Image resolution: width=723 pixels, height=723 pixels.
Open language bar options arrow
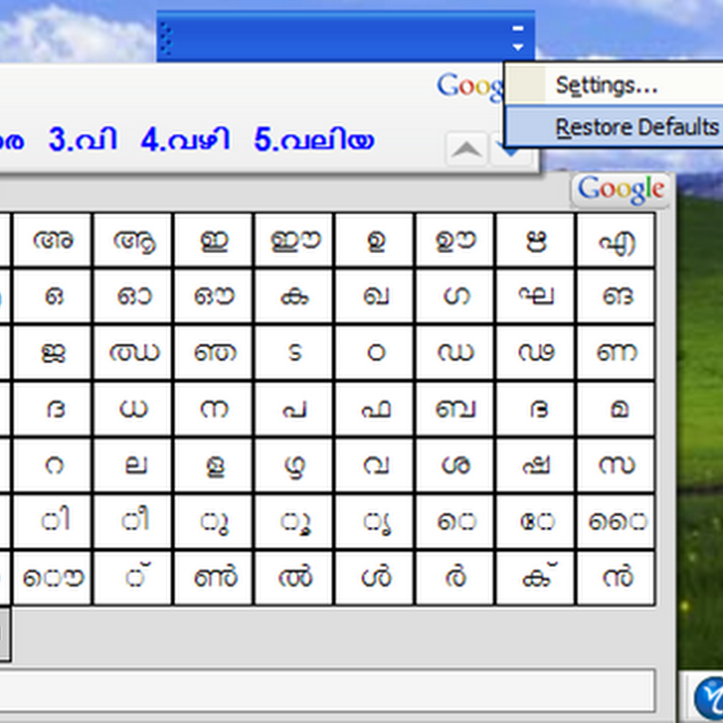click(x=518, y=47)
